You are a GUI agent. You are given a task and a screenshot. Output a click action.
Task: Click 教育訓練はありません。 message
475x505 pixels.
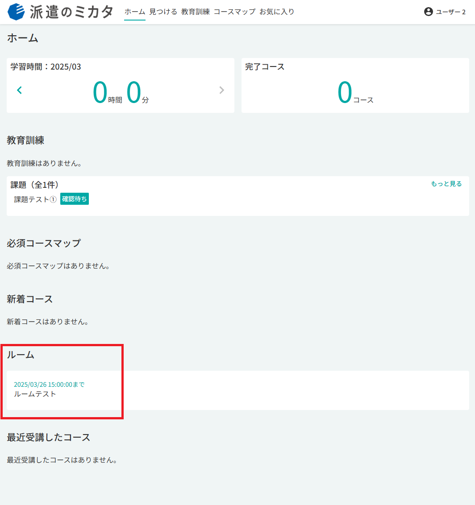tap(44, 163)
